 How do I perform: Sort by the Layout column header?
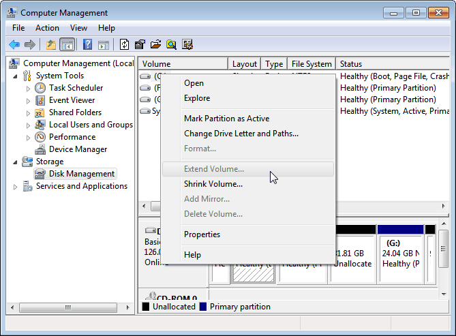click(x=245, y=63)
